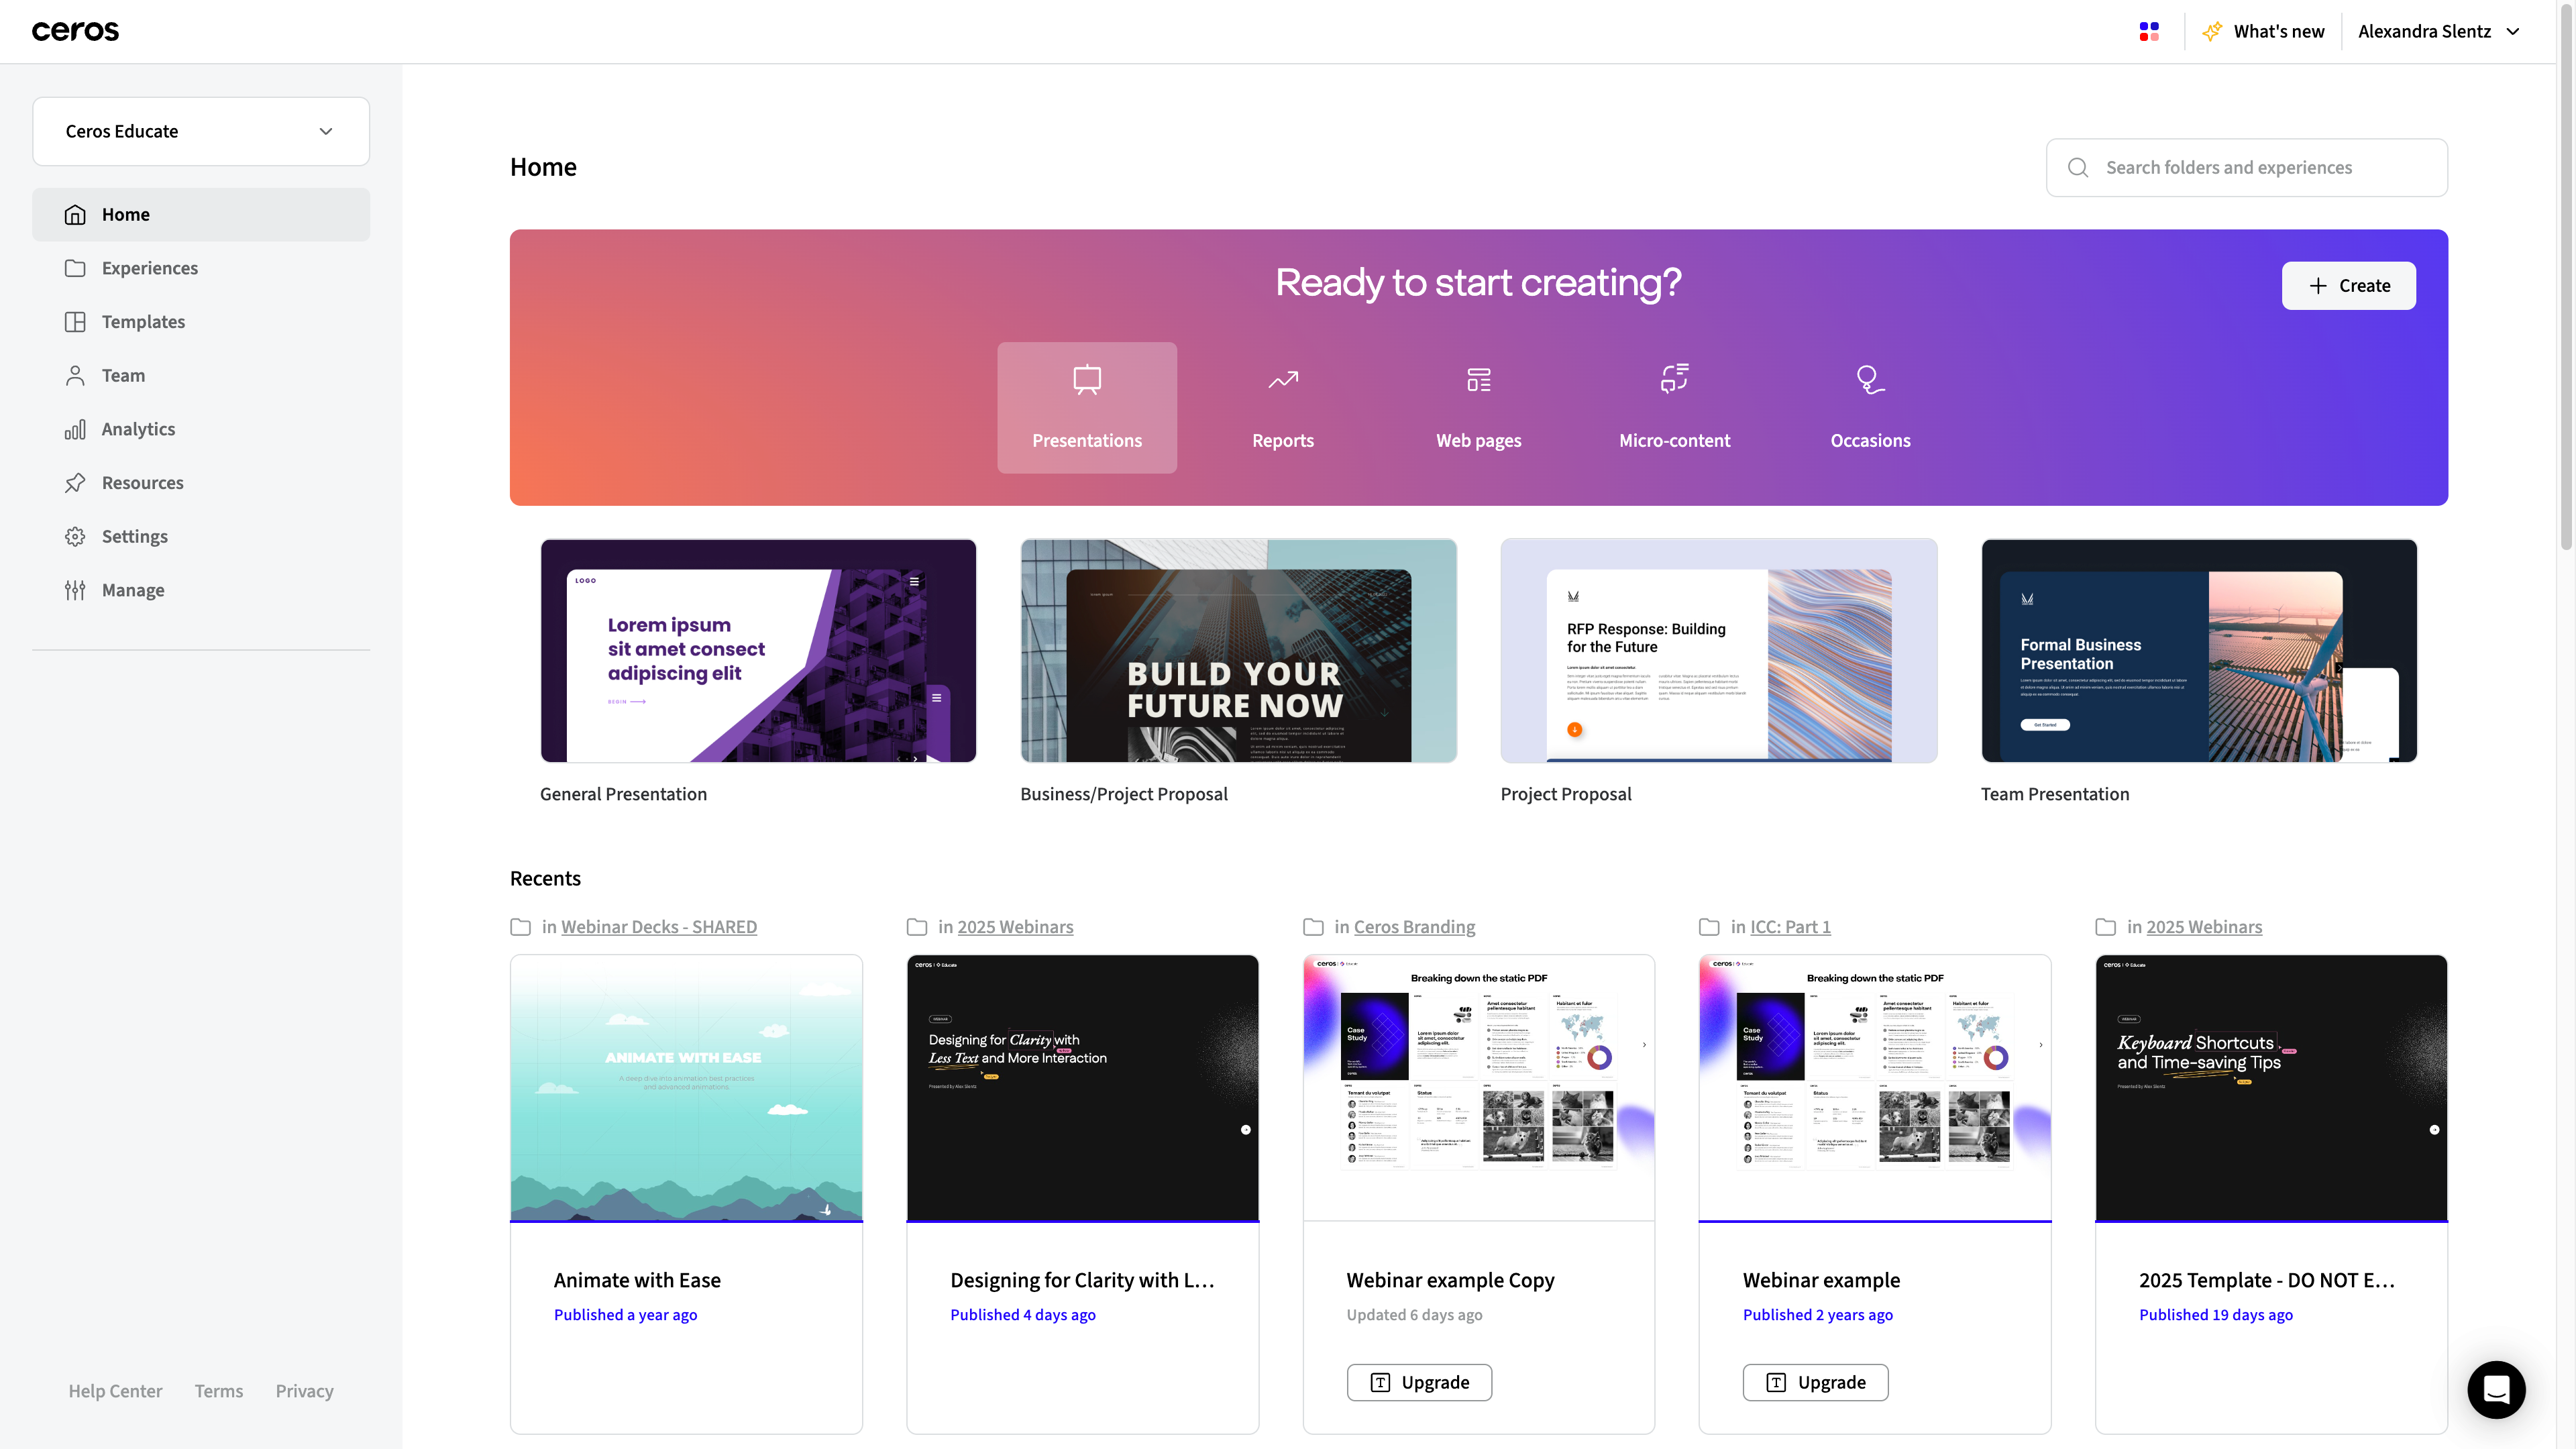Click Upgrade on Webinar example card
Image resolution: width=2576 pixels, height=1449 pixels.
[1815, 1382]
